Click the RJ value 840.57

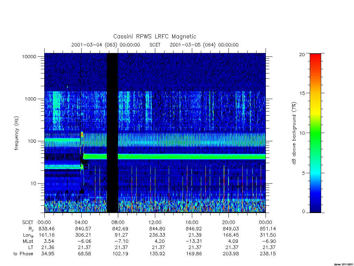click(83, 229)
